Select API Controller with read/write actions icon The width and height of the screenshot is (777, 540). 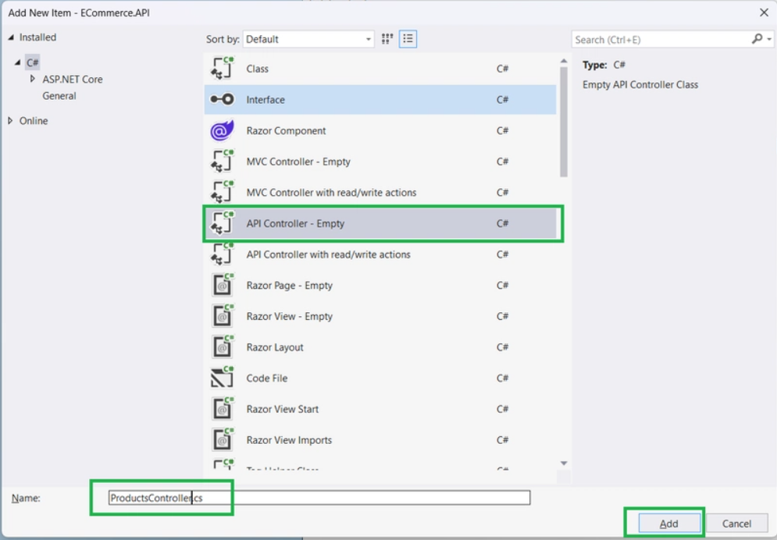[x=222, y=254]
